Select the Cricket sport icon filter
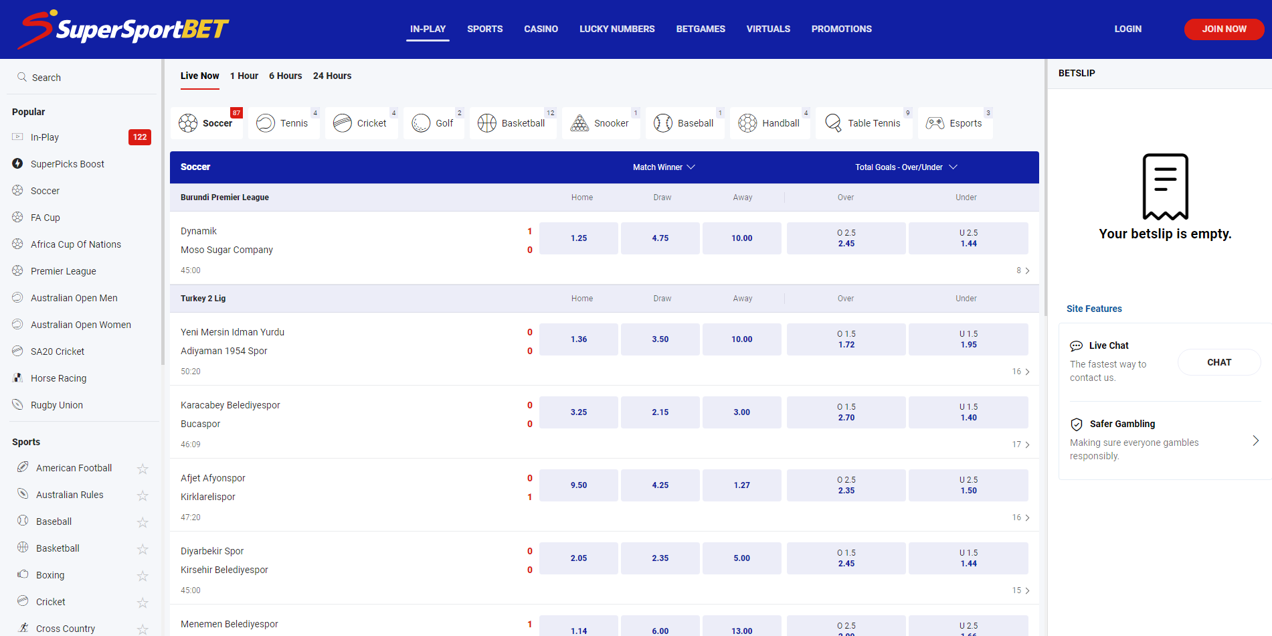Image resolution: width=1272 pixels, height=636 pixels. (361, 123)
